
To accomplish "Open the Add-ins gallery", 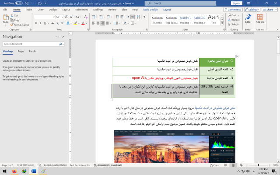I will coord(260,18).
